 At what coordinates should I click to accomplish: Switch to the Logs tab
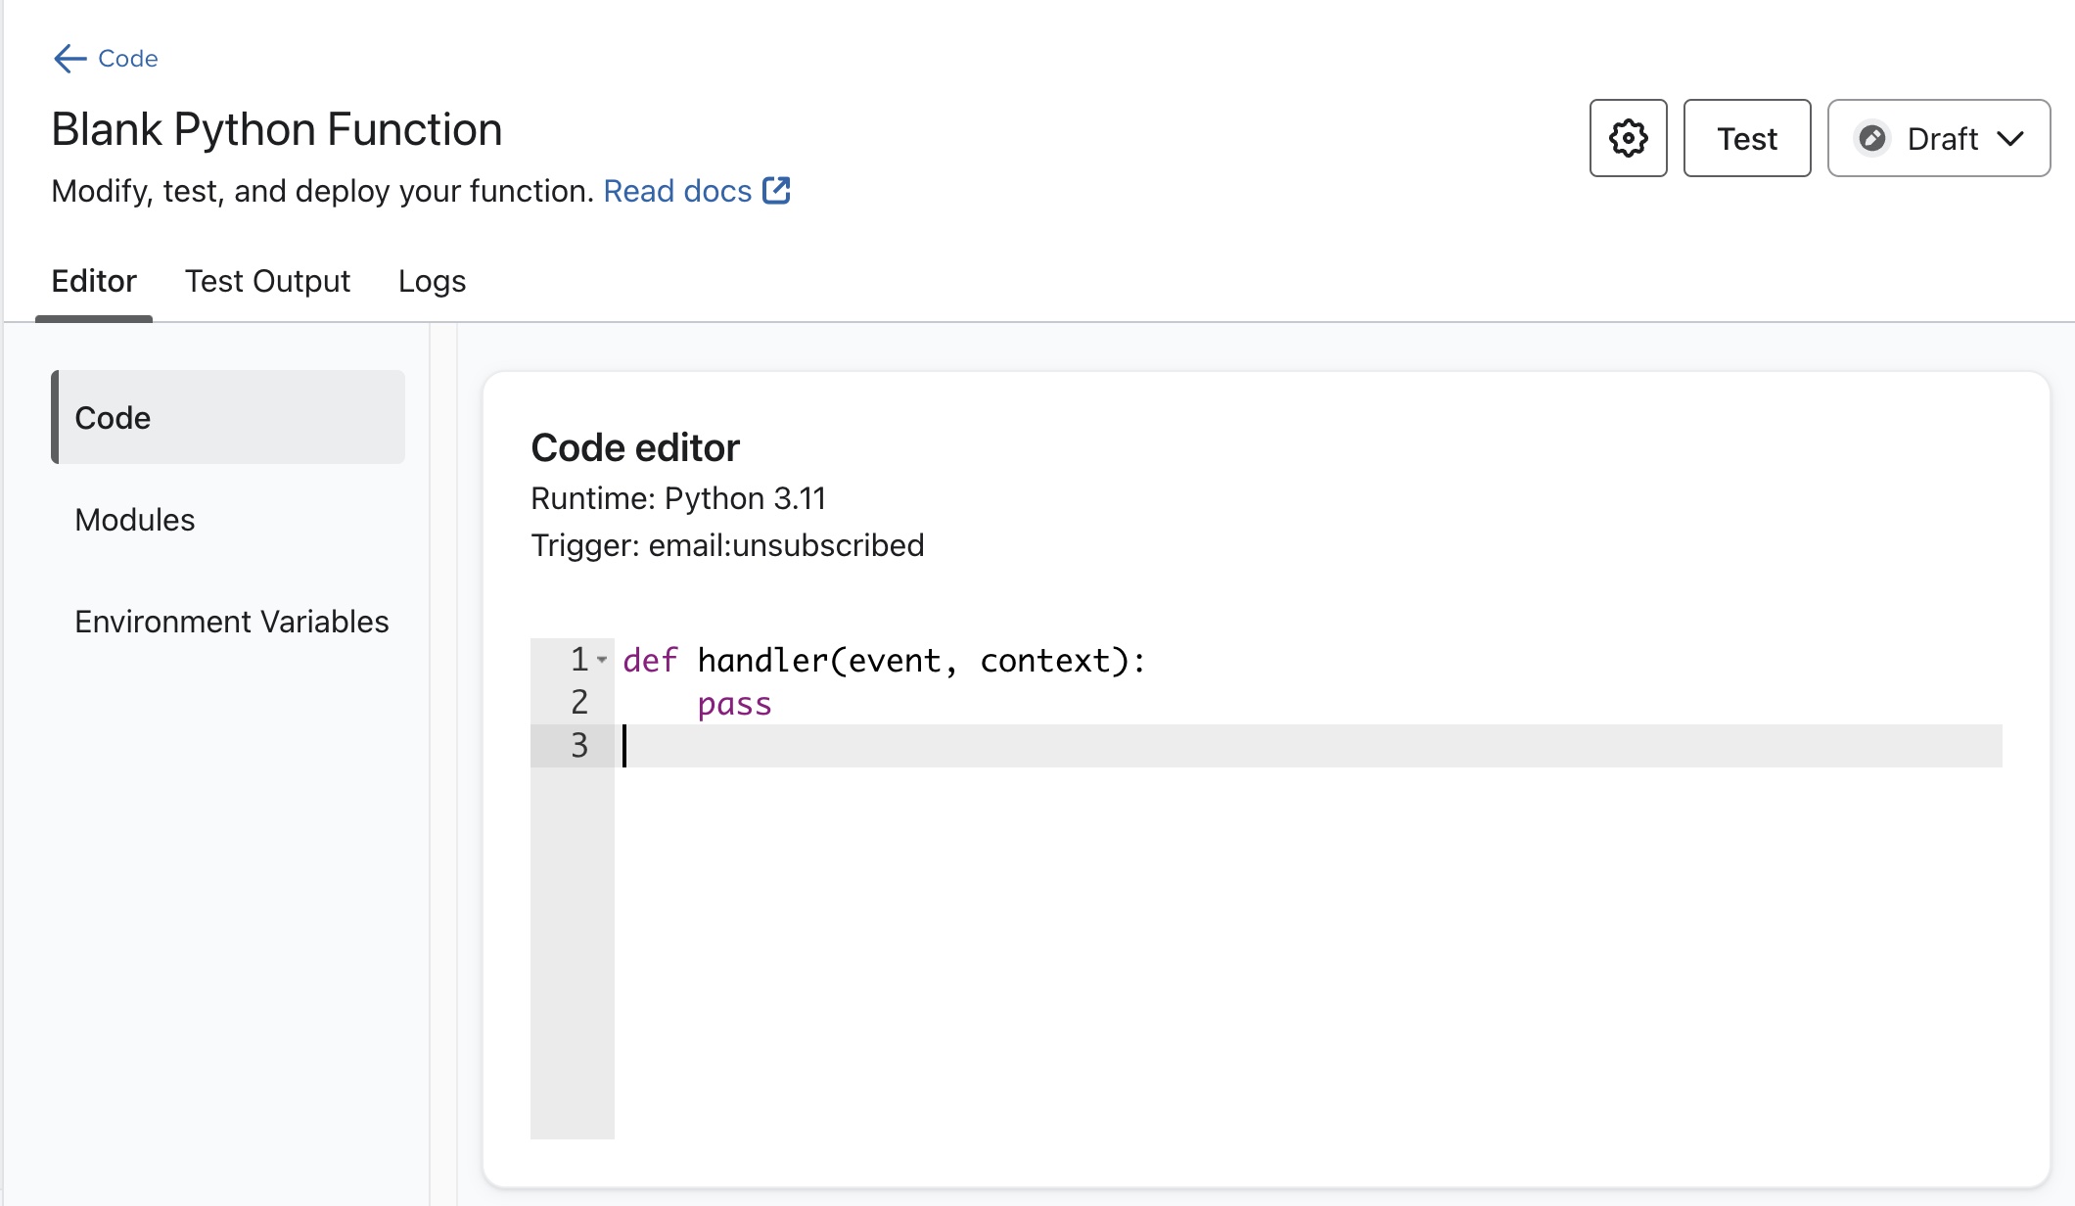tap(432, 281)
